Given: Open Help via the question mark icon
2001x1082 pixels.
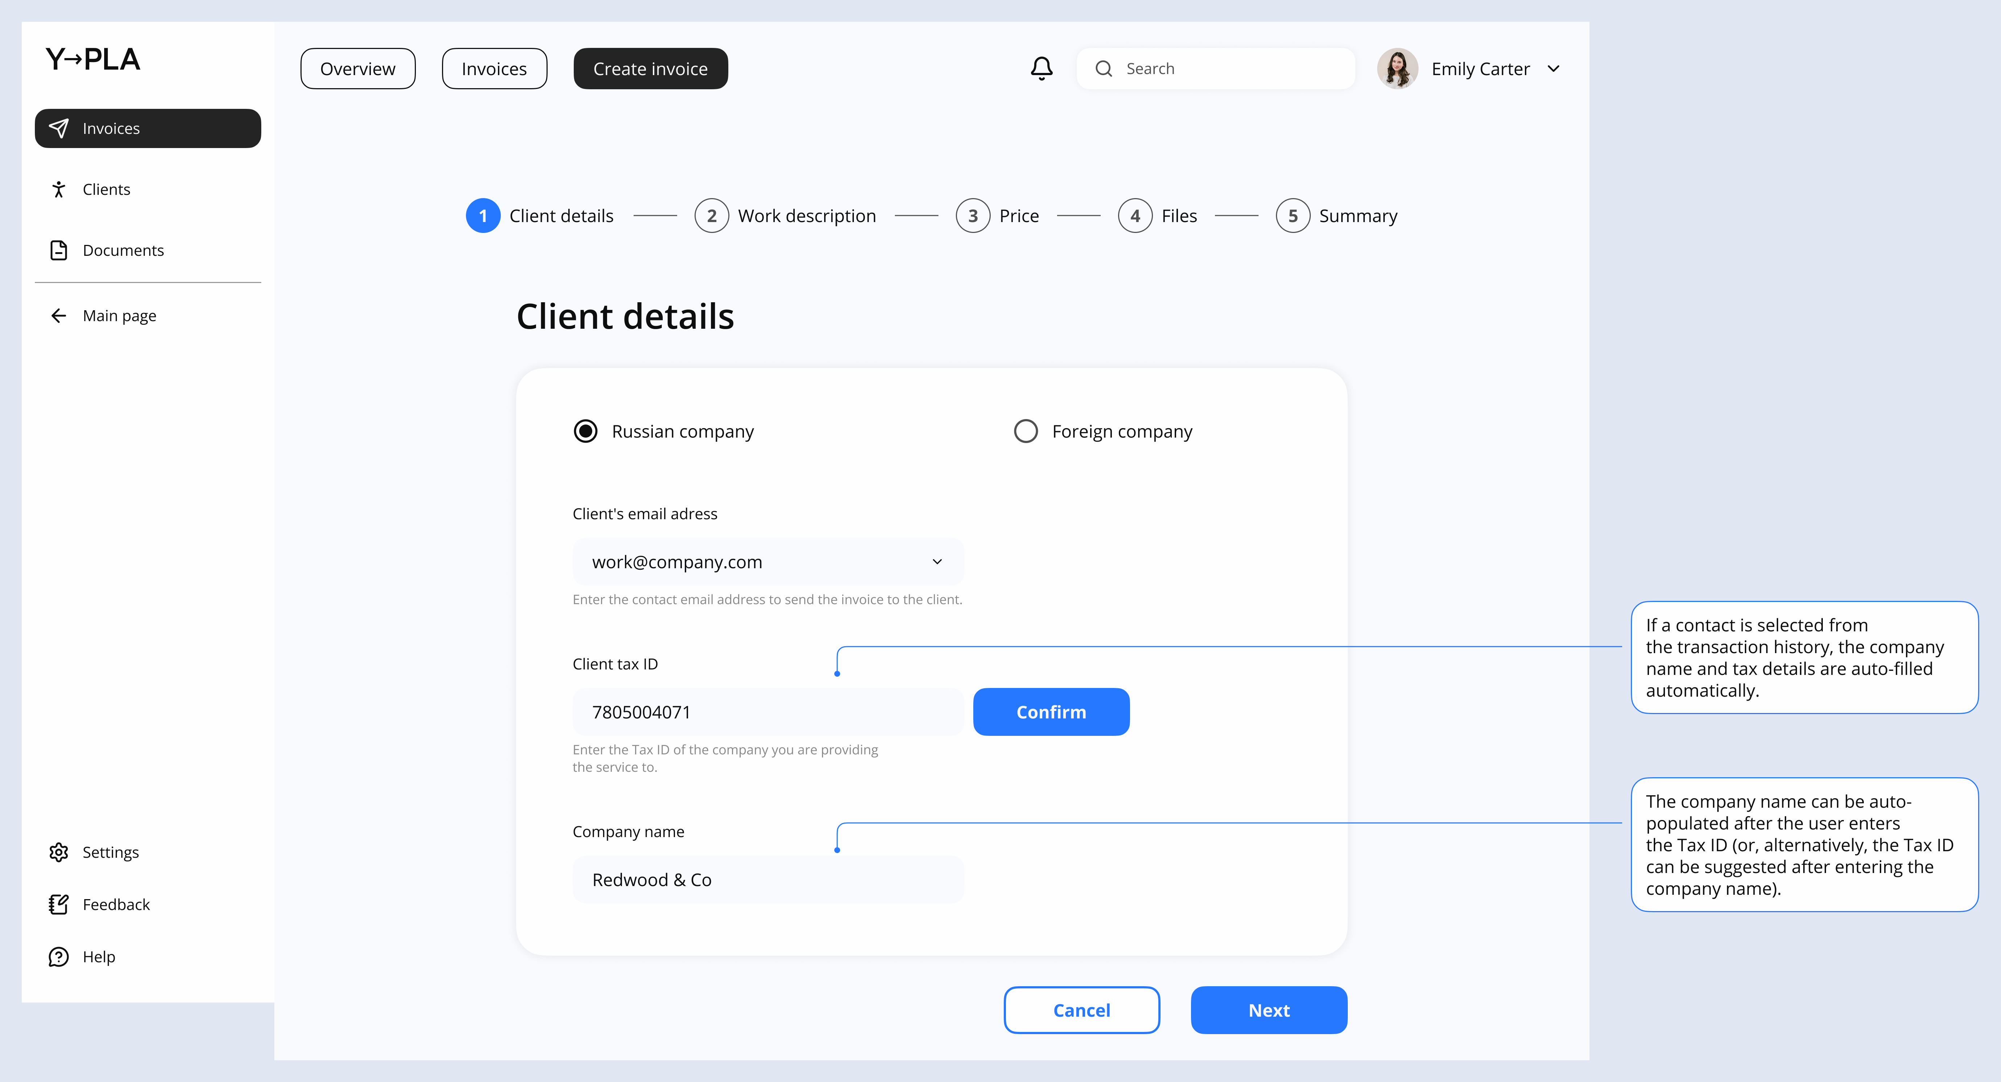Looking at the screenshot, I should point(59,956).
